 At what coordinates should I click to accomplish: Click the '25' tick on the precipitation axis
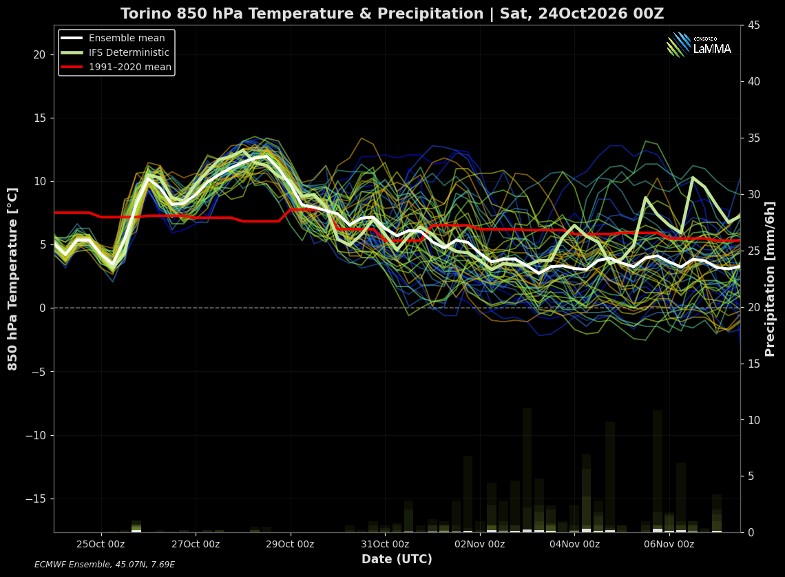pyautogui.click(x=754, y=251)
